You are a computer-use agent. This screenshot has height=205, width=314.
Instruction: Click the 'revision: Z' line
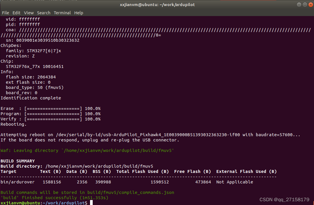pyautogui.click(x=20, y=56)
